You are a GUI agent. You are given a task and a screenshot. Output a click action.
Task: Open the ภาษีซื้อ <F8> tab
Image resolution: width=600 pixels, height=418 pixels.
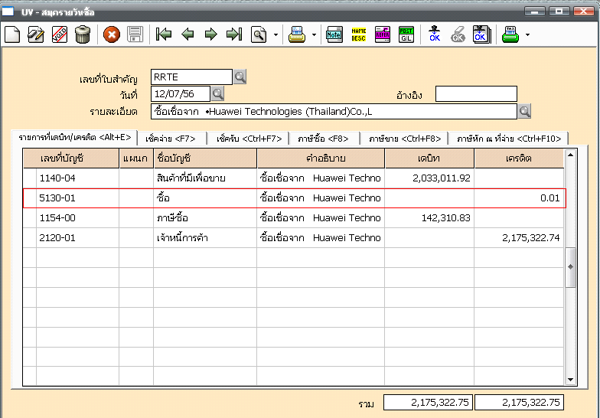click(324, 139)
